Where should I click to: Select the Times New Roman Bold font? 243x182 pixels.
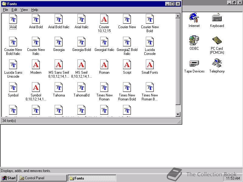click(127, 87)
